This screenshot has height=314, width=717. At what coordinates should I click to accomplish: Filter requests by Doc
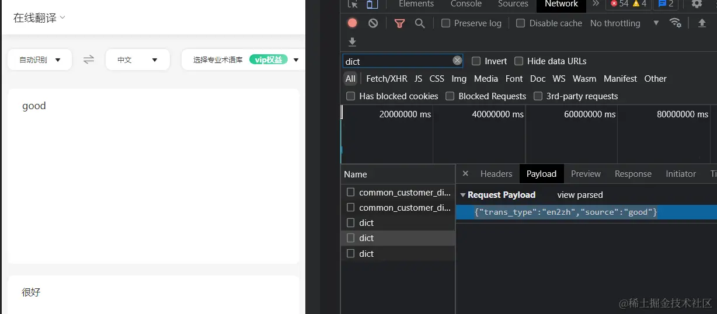click(x=538, y=79)
